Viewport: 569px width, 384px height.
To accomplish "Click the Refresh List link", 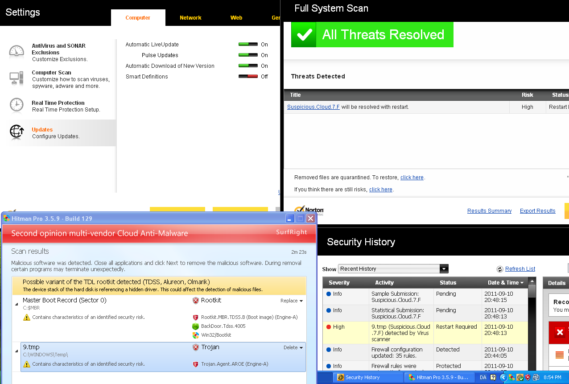I will [520, 269].
